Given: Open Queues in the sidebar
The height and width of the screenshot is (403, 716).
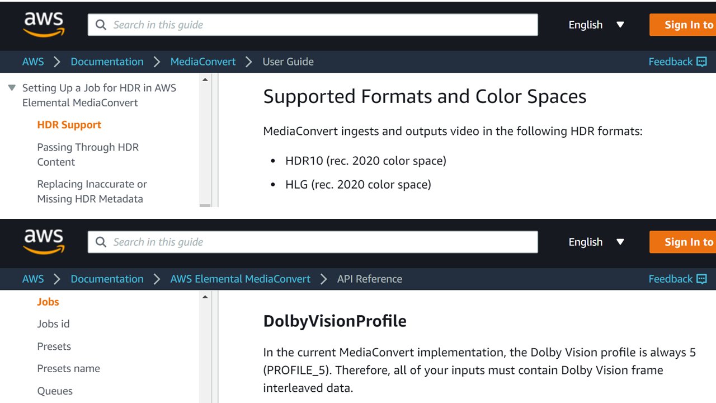Looking at the screenshot, I should tap(55, 391).
